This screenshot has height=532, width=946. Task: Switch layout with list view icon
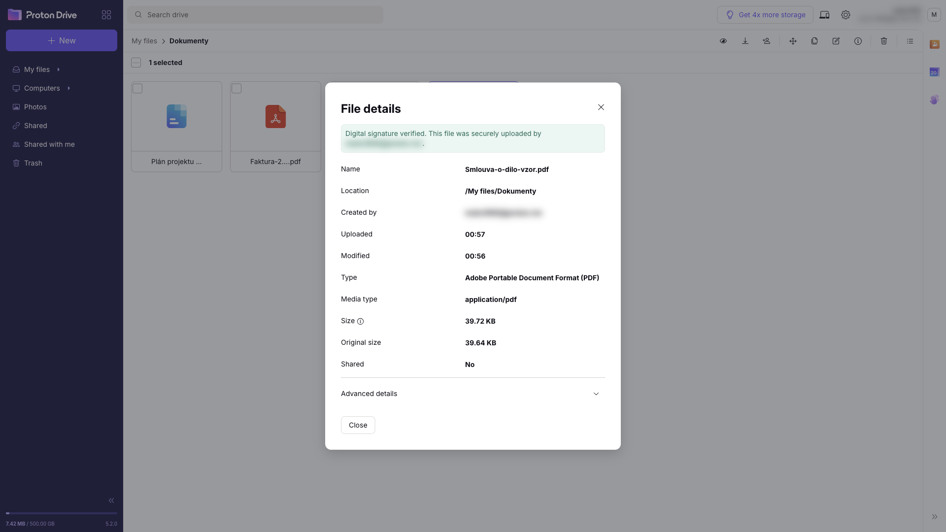click(x=910, y=41)
